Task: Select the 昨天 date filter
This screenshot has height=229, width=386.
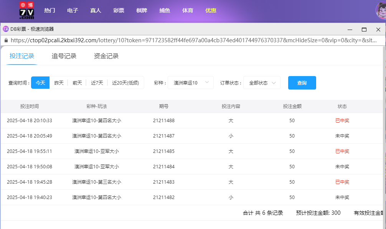Action: (58, 82)
